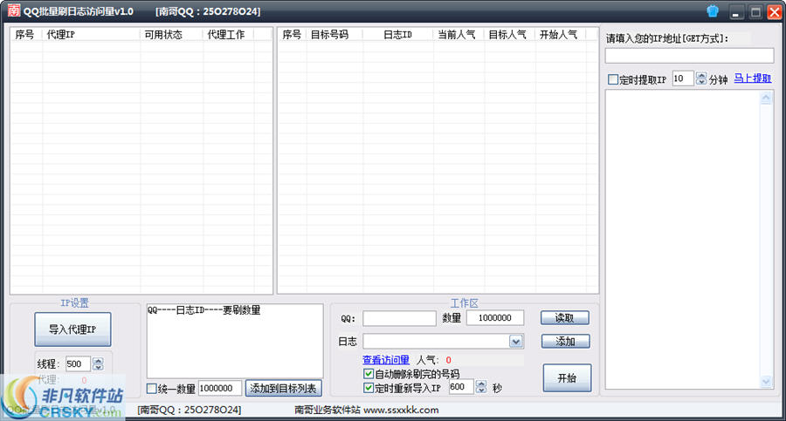
Task: Click 序号 header in proxy list
Action: 26,34
